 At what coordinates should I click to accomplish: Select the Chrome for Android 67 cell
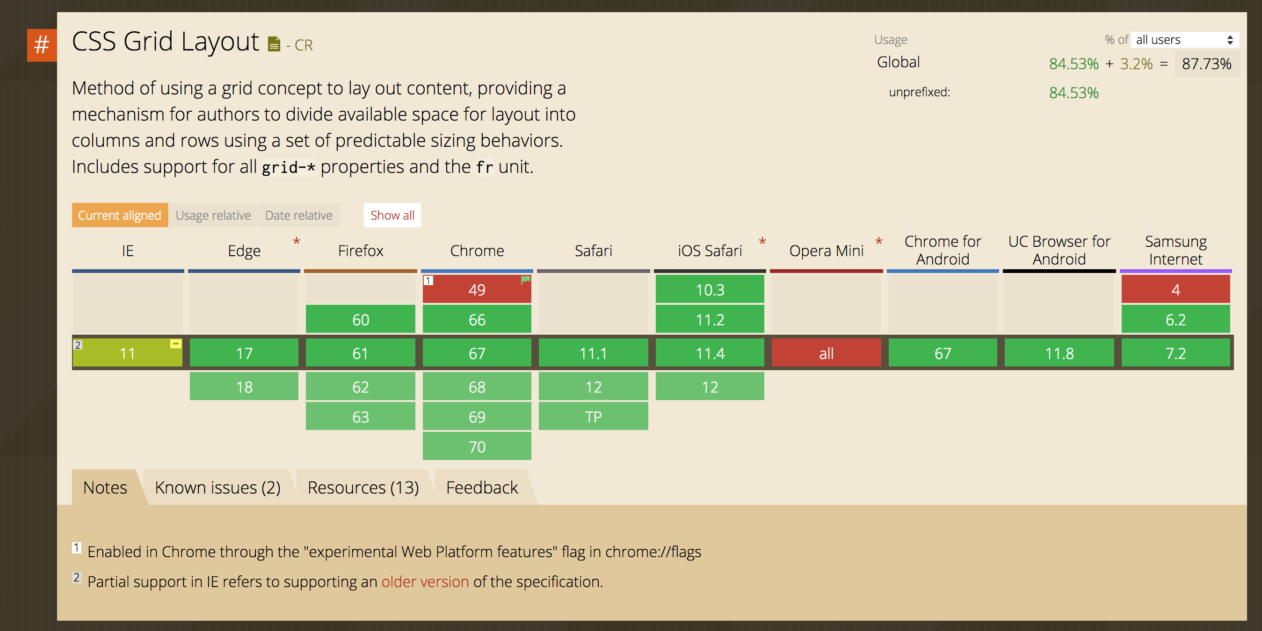943,353
